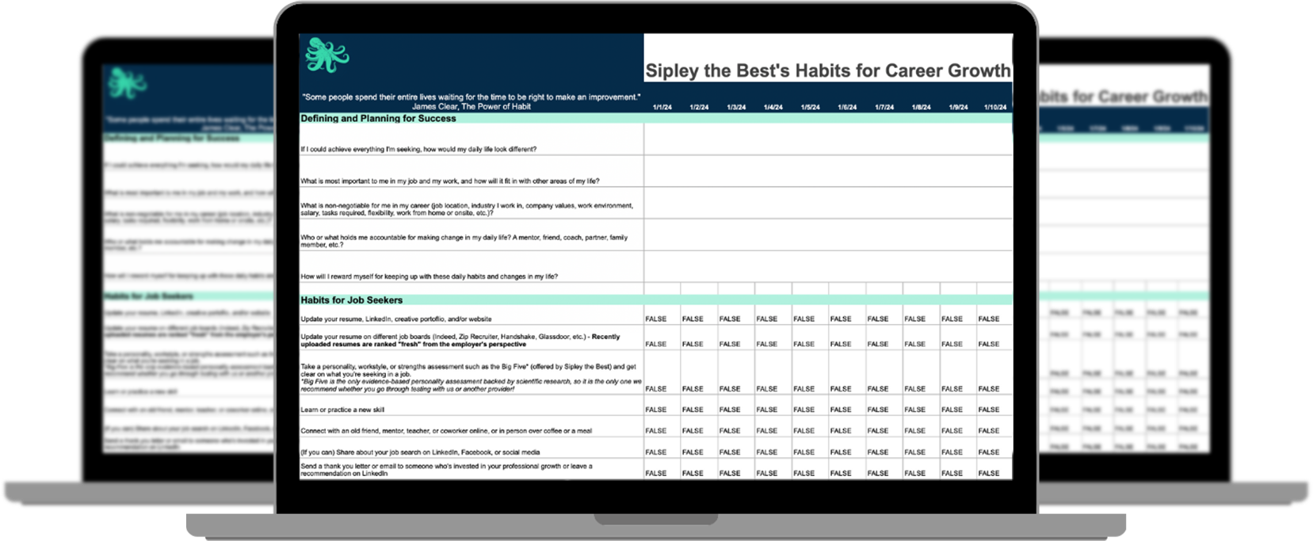Select the 1/1/24 date column header
This screenshot has height=541, width=1313.
pyautogui.click(x=662, y=108)
